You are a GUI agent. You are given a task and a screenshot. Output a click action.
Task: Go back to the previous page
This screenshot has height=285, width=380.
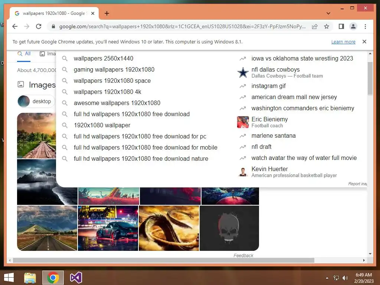pos(15,26)
